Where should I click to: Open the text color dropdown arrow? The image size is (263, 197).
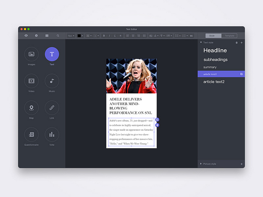pos(82,36)
